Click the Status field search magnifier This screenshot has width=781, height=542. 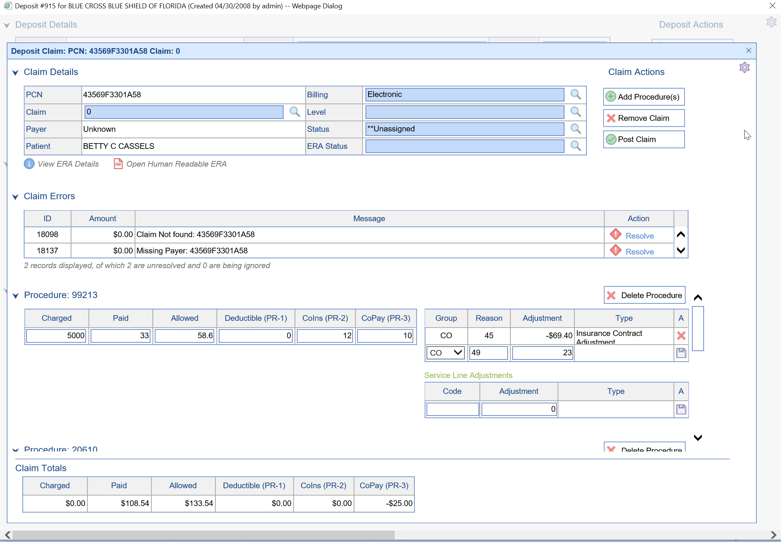(576, 129)
